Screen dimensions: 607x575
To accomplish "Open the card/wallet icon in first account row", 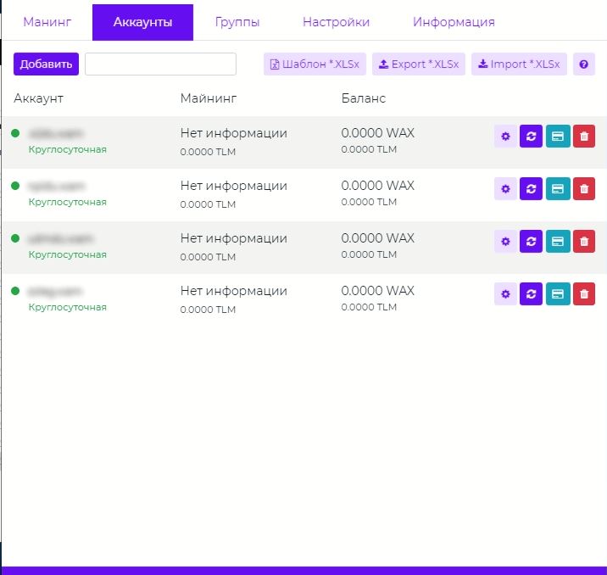I will (558, 137).
